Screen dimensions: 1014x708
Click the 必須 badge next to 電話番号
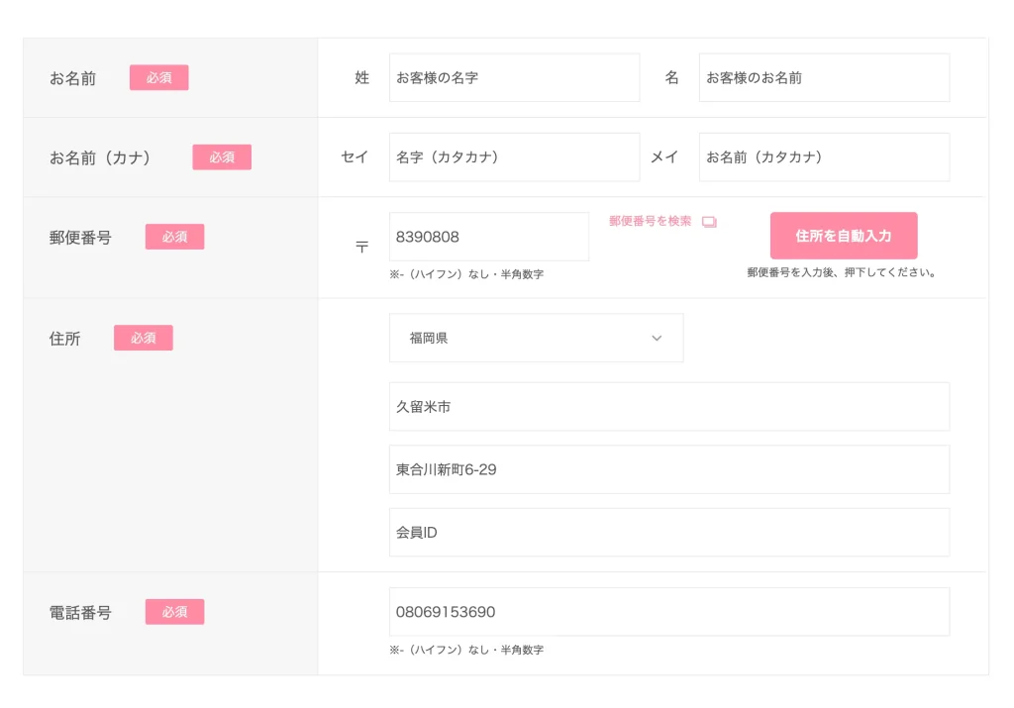point(174,612)
